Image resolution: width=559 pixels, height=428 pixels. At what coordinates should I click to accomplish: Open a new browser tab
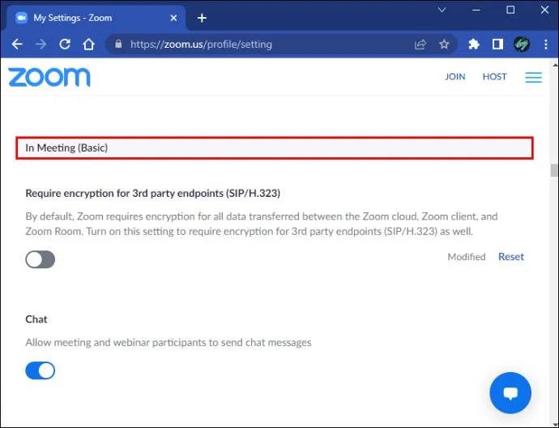click(x=202, y=18)
